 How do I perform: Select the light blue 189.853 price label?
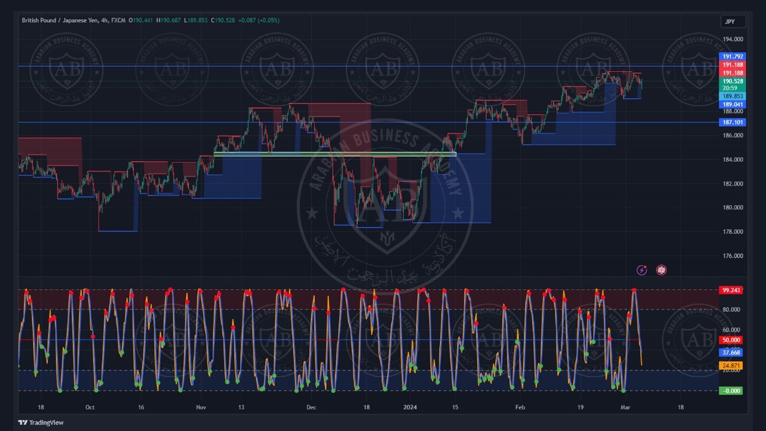coord(732,96)
